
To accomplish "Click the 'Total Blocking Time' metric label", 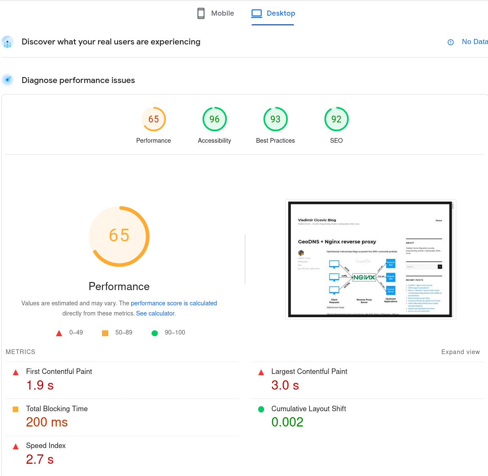I will (x=57, y=409).
